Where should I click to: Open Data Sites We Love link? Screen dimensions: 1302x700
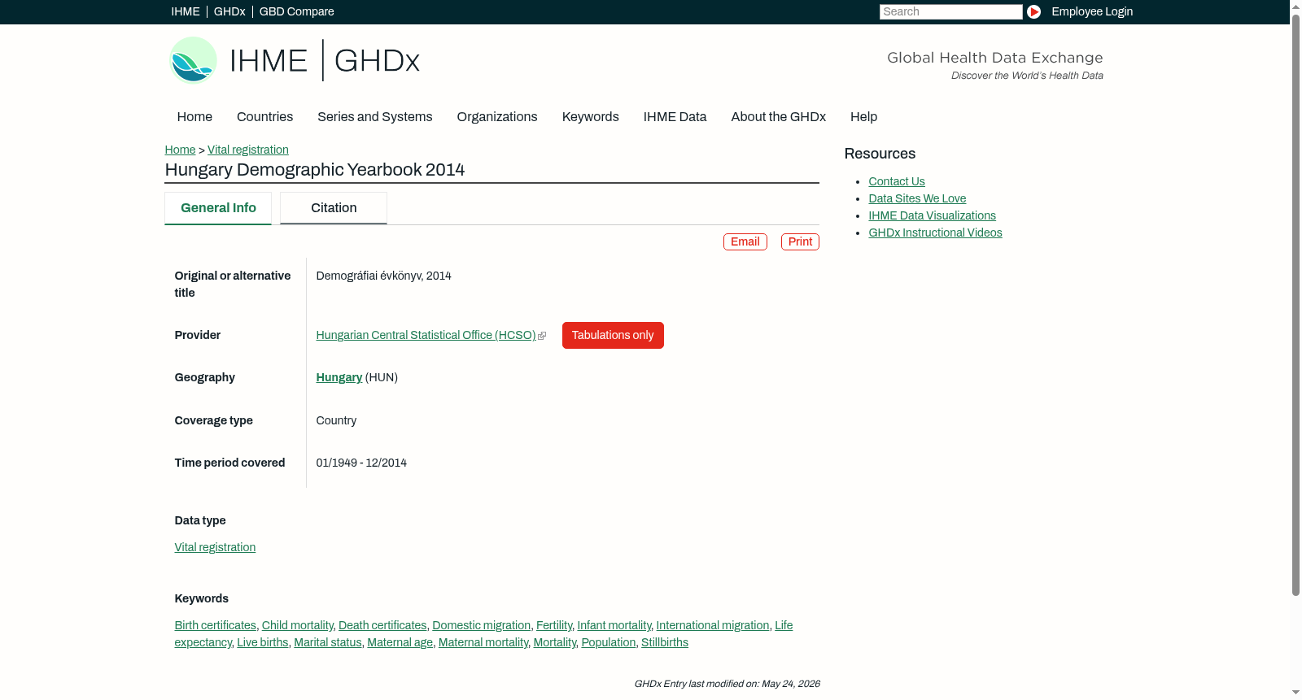[x=917, y=198]
